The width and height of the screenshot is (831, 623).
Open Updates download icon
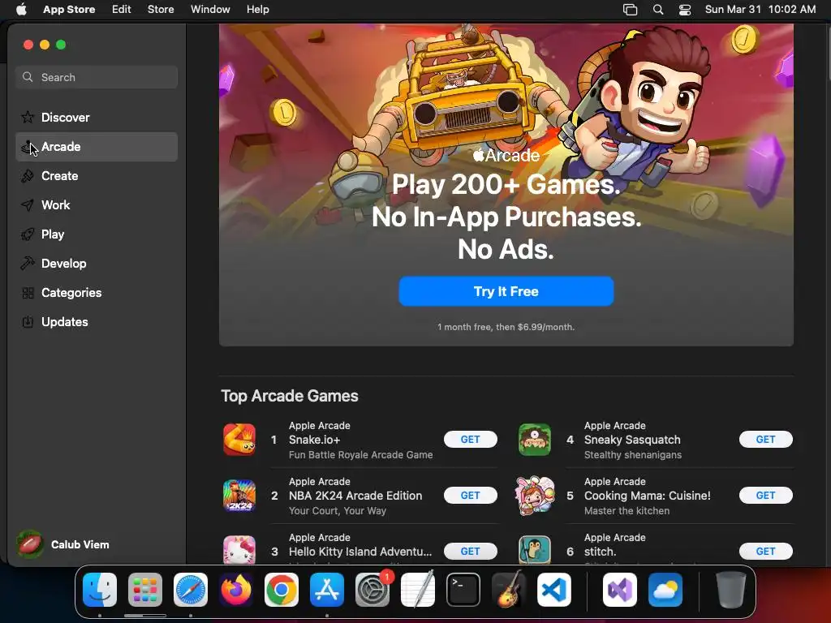tap(28, 321)
